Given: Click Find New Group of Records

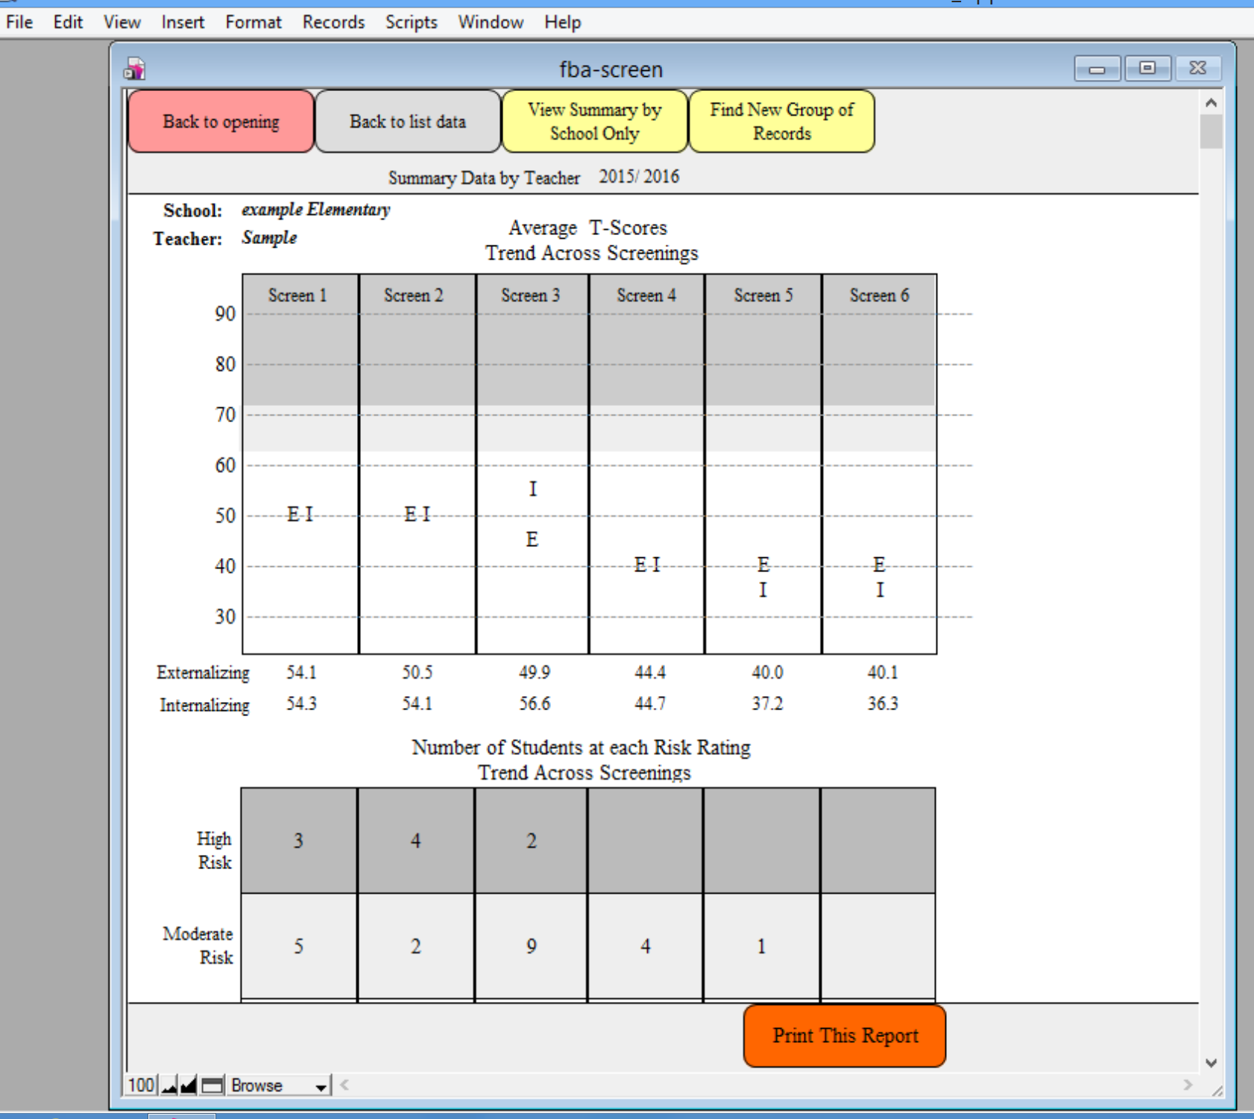Looking at the screenshot, I should point(782,121).
